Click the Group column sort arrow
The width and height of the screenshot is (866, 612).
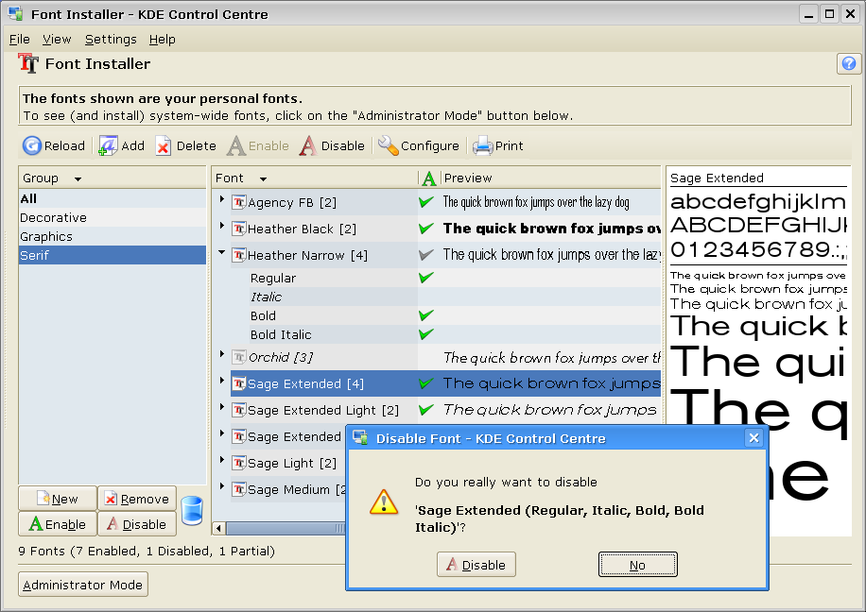(x=78, y=178)
